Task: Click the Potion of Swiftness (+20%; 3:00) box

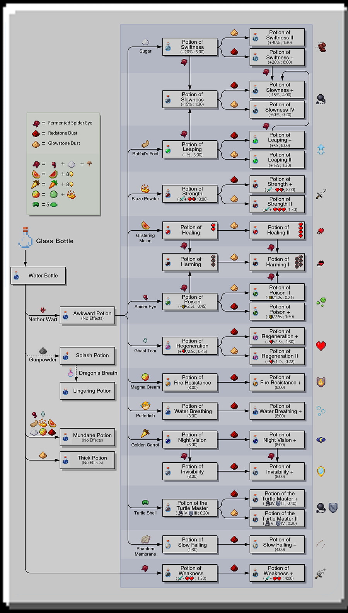Action: (x=190, y=47)
